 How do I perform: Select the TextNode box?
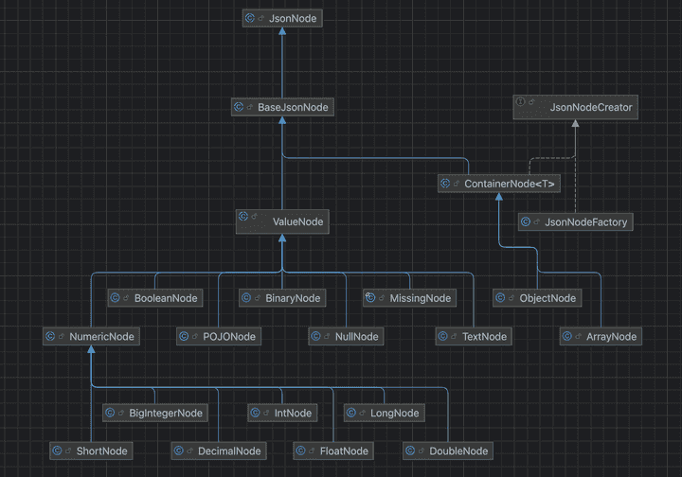[474, 336]
